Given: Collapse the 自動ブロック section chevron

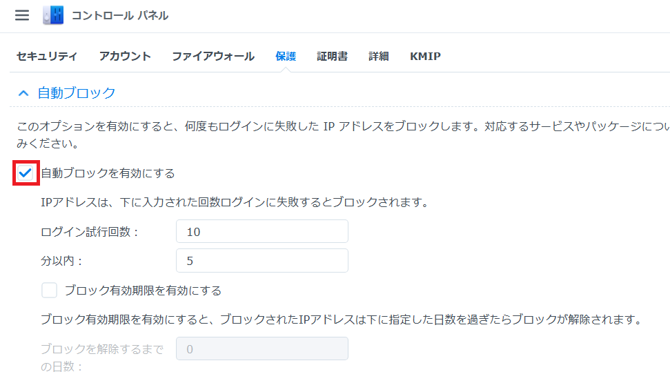Looking at the screenshot, I should 23,92.
